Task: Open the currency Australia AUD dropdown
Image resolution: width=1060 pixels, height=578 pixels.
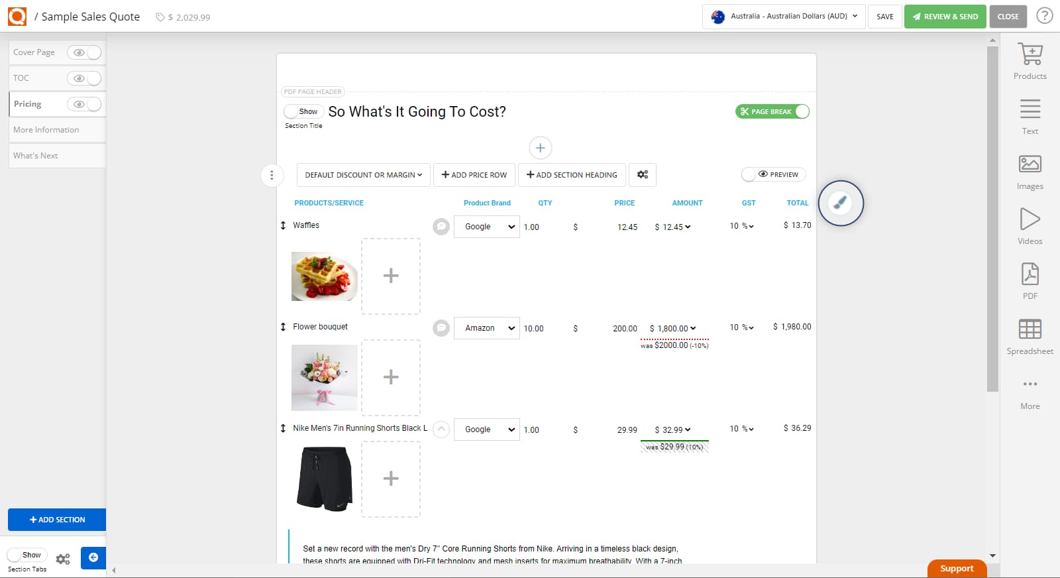Action: 784,16
